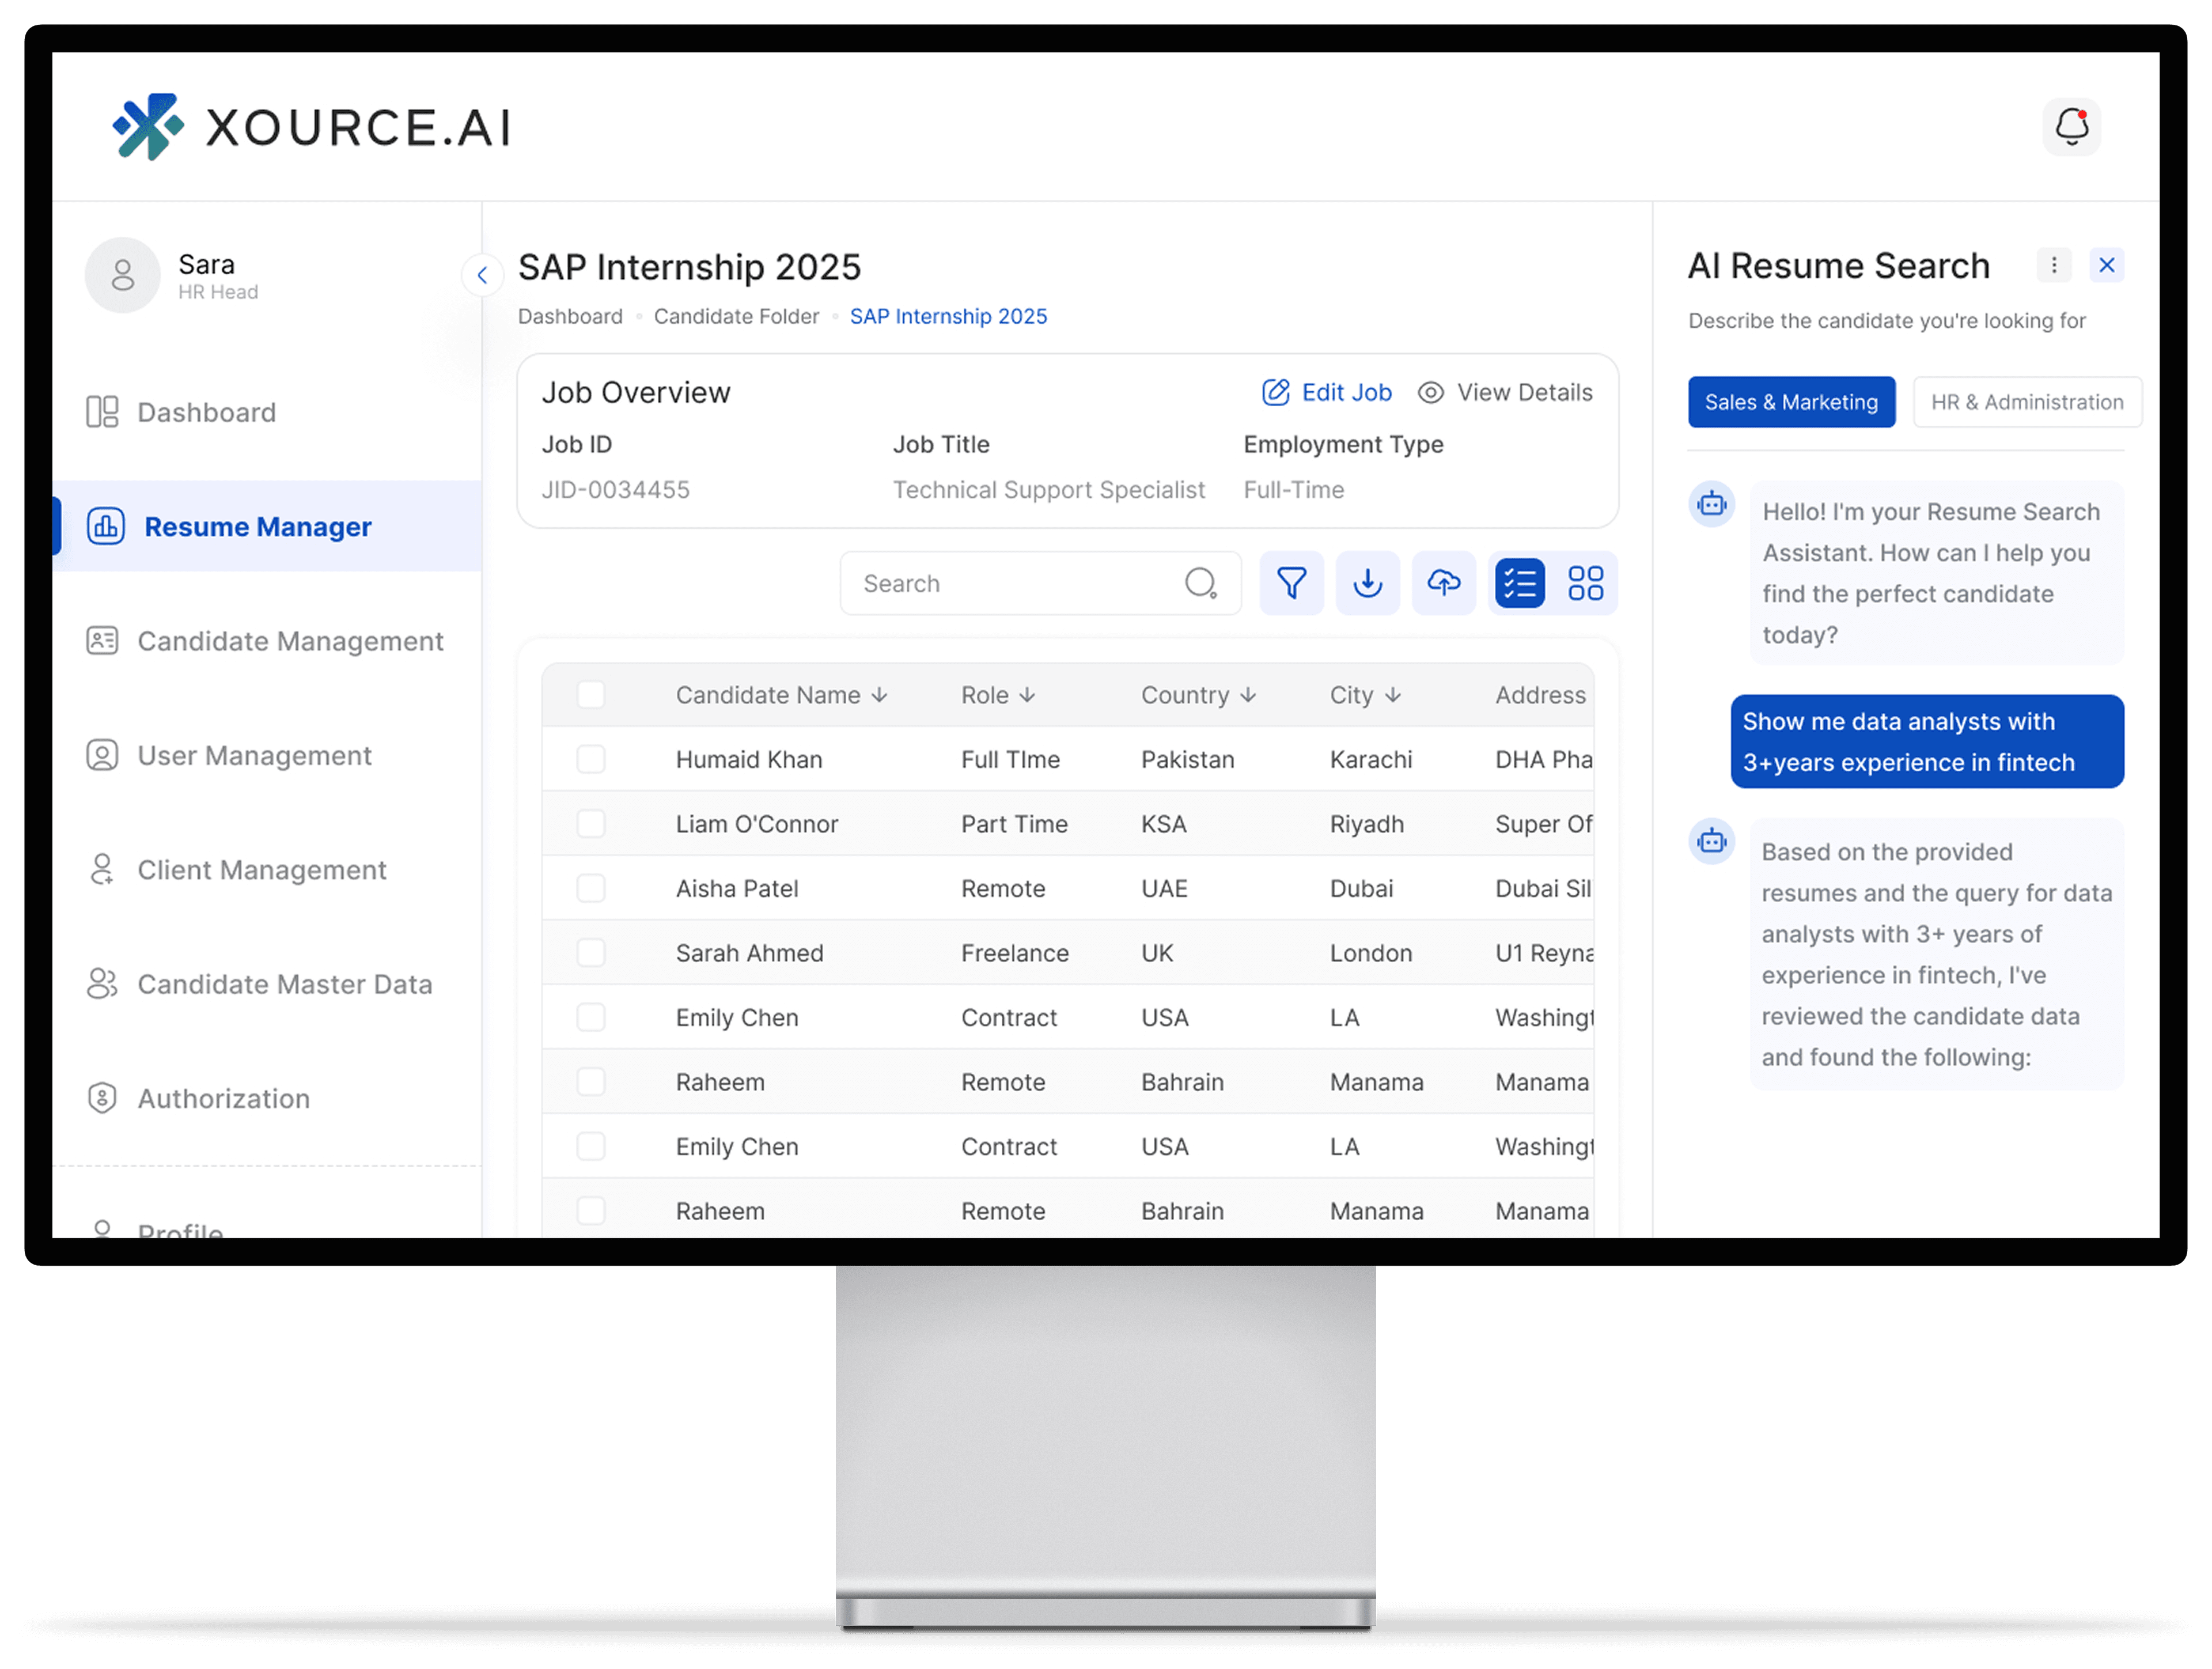Click the country cell UAE
Viewport: 2212px width, 1669px height.
tap(1165, 889)
